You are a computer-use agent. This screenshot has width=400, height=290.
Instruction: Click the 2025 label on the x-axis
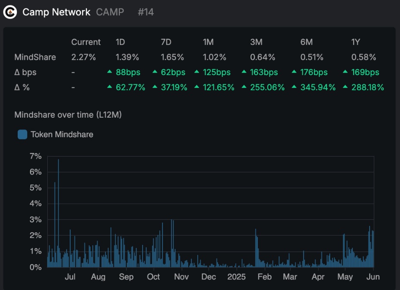237,277
